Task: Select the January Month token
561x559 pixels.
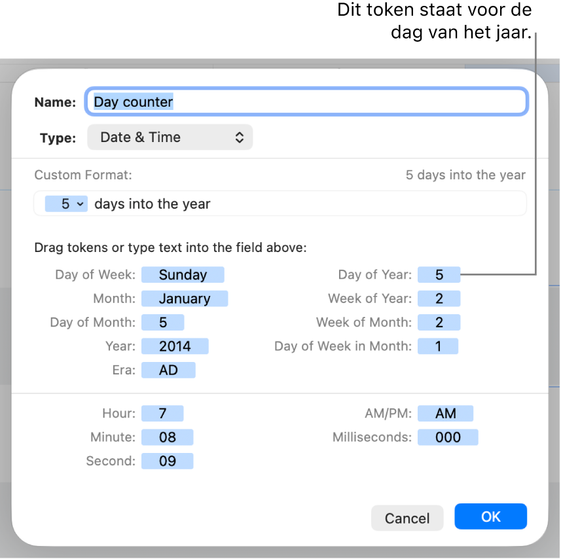Action: coord(184,298)
